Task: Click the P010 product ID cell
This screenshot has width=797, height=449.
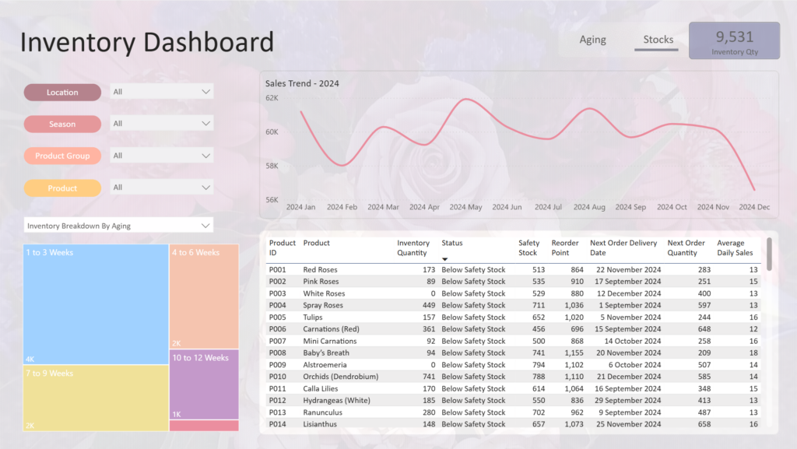Action: point(278,377)
